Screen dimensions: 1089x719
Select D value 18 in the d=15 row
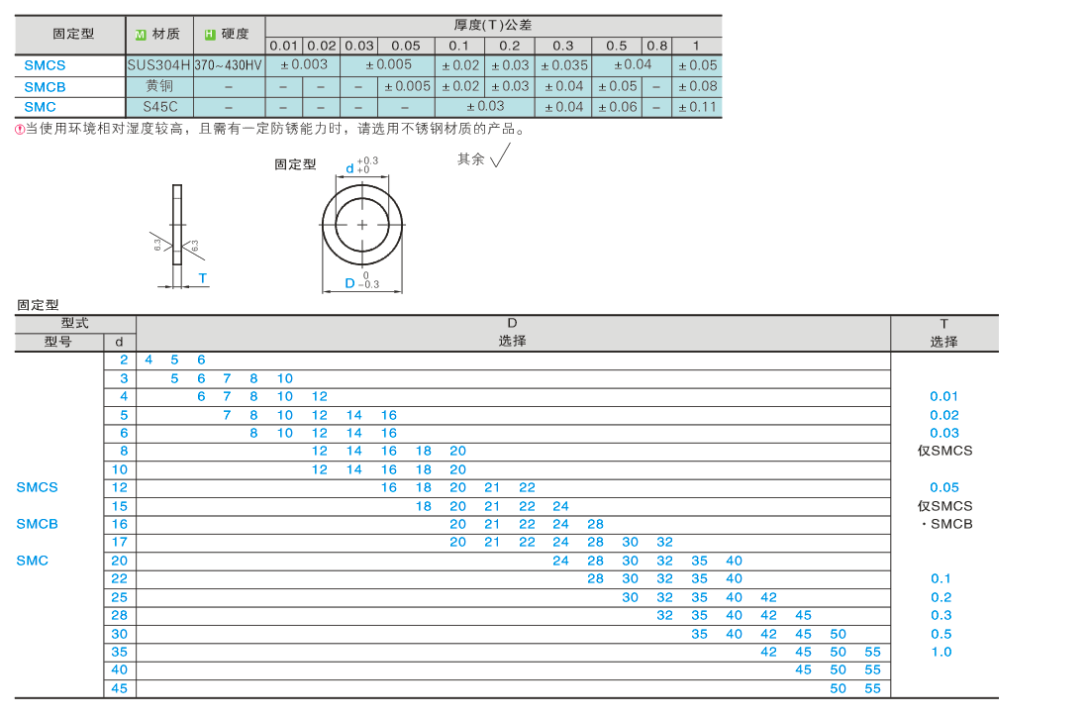pyautogui.click(x=424, y=506)
